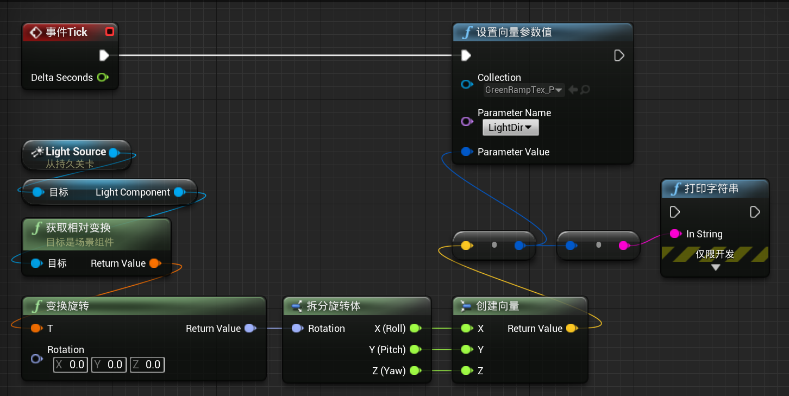
Task: Click the Break Rotator Rotation input pin
Action: click(297, 328)
